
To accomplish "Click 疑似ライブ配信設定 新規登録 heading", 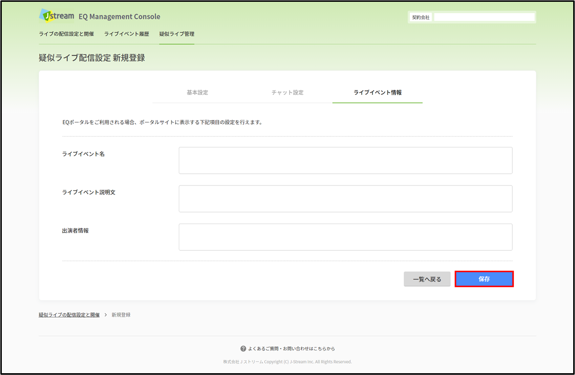I will click(x=92, y=58).
